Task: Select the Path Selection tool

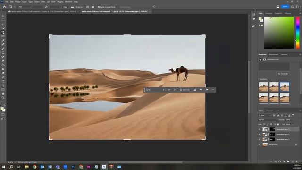Action: [3, 85]
